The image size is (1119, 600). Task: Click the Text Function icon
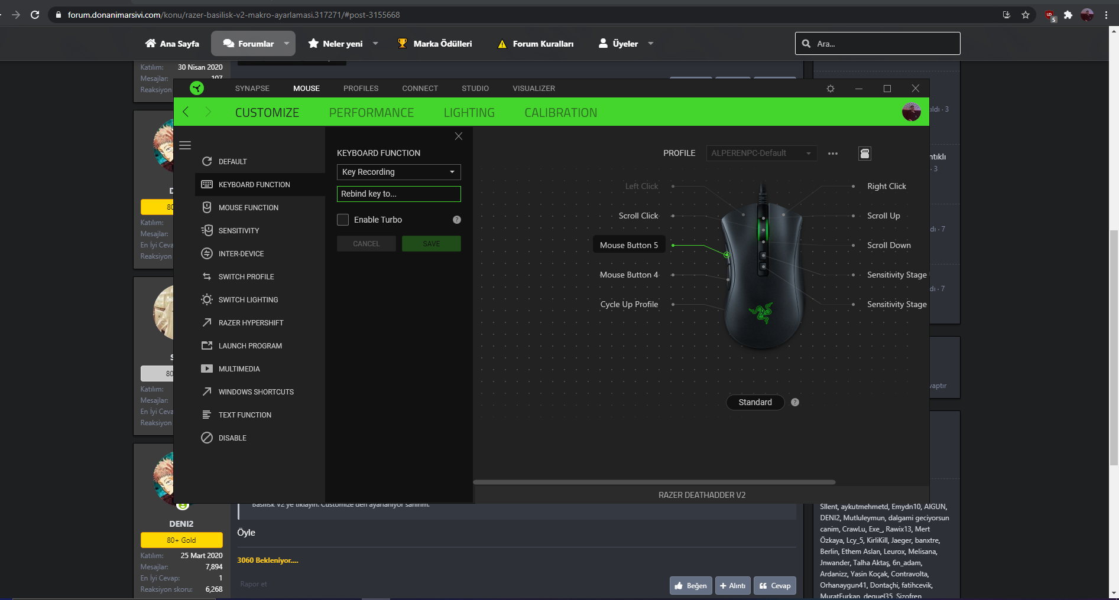207,415
